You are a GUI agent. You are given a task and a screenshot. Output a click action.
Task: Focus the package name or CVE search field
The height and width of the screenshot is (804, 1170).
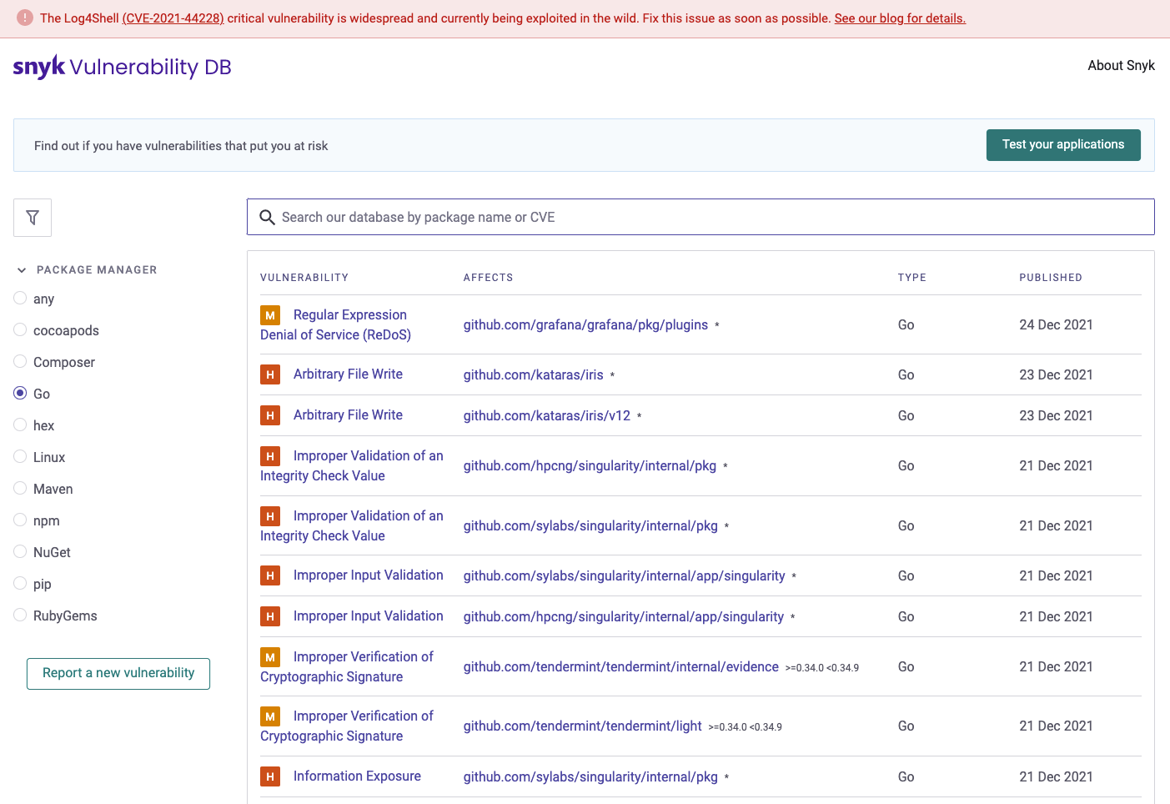(700, 217)
